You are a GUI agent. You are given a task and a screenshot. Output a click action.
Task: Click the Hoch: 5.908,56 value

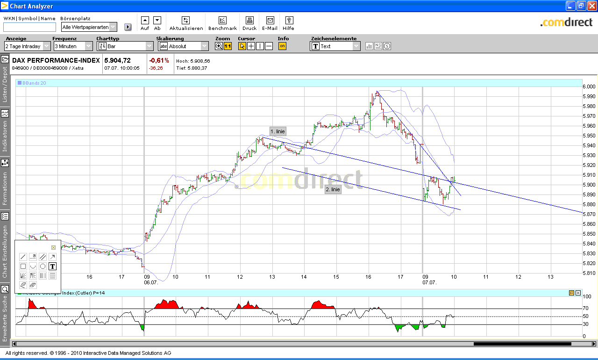(x=193, y=61)
